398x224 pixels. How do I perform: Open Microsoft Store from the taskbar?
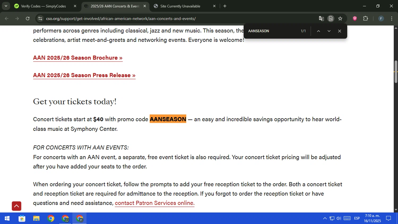coord(22,218)
